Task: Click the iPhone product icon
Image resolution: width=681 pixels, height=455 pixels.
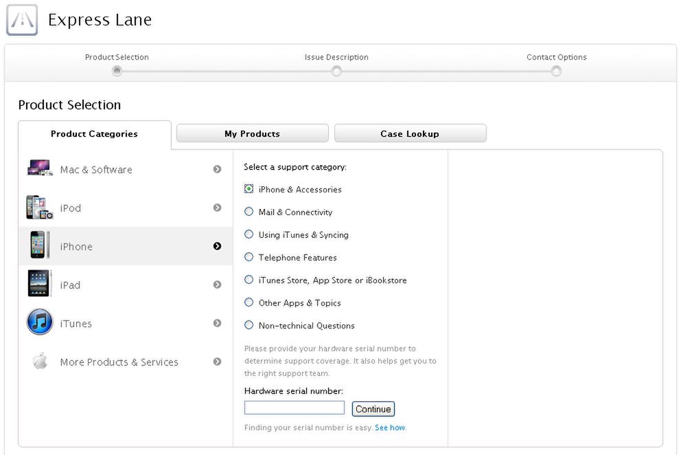Action: pyautogui.click(x=38, y=245)
